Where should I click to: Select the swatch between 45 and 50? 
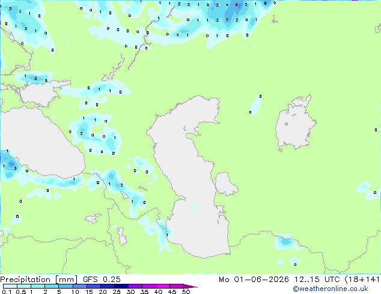pyautogui.click(x=177, y=286)
